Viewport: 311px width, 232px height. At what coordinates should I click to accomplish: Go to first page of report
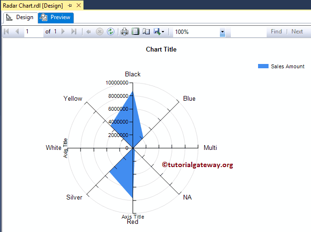(6, 32)
